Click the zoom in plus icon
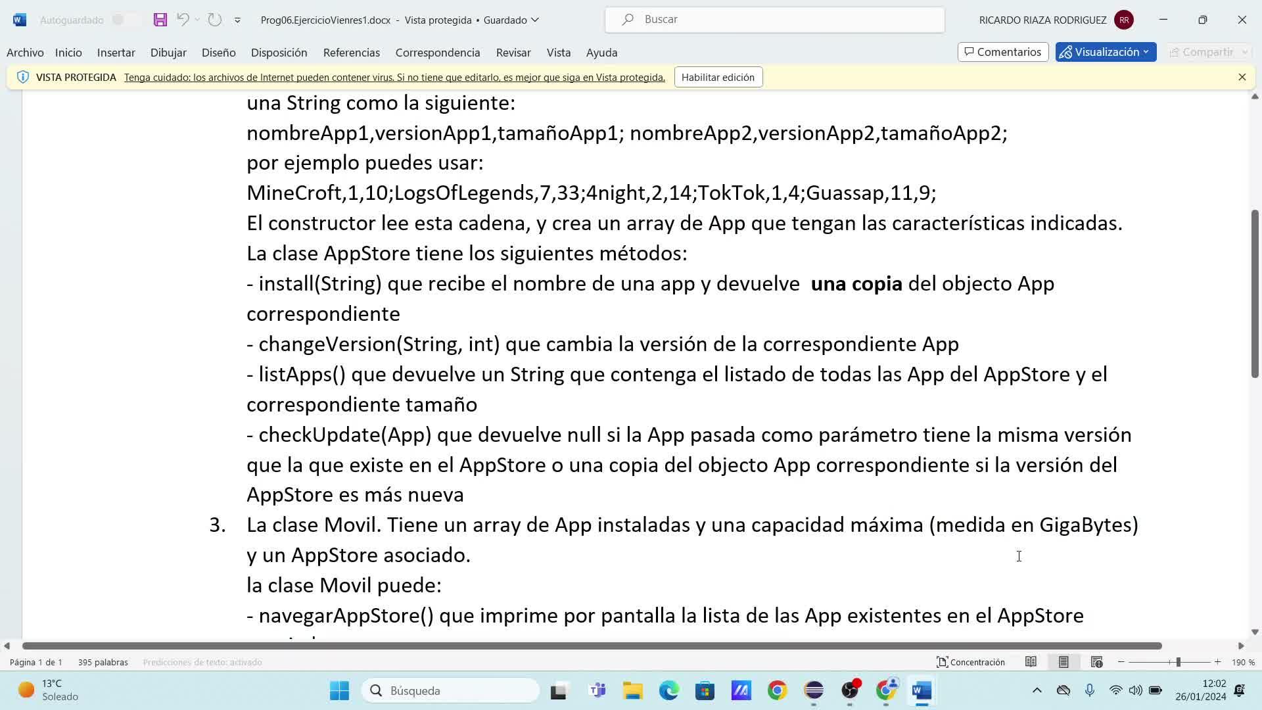Viewport: 1262px width, 710px height. pyautogui.click(x=1217, y=662)
